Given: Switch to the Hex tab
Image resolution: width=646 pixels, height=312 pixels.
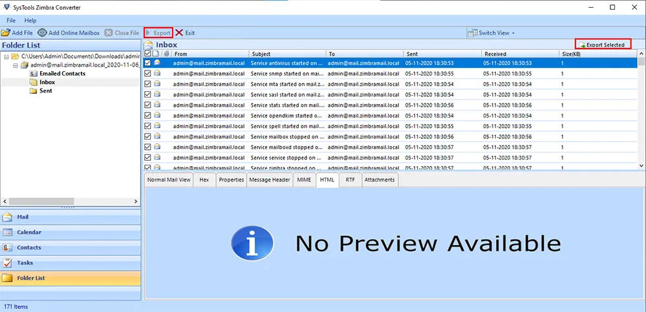Looking at the screenshot, I should pos(204,180).
